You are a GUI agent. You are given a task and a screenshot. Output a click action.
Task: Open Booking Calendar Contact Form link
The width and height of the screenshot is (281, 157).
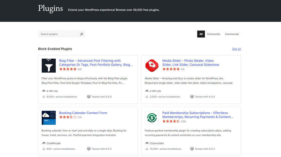coord(83,113)
